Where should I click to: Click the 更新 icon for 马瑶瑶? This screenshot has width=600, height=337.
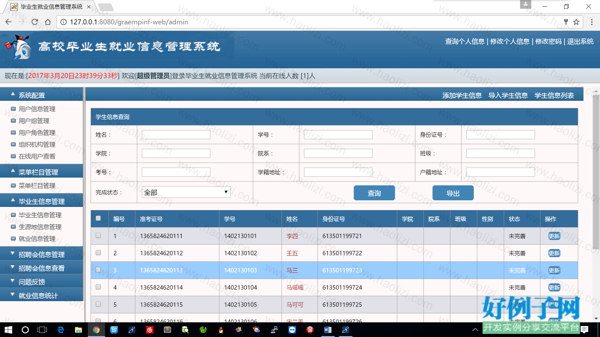pyautogui.click(x=554, y=288)
